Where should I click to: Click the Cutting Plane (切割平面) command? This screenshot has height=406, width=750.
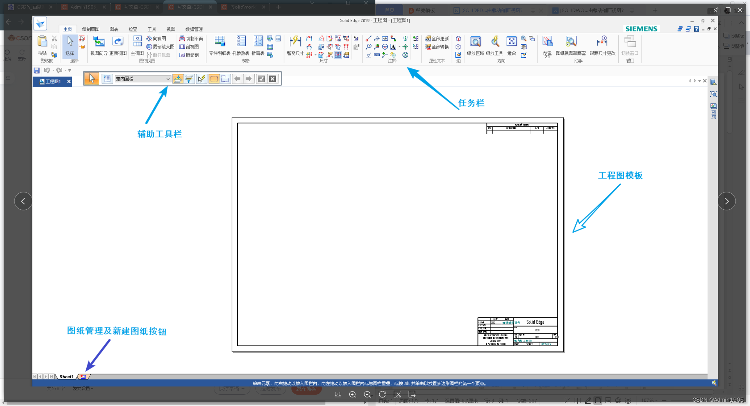pyautogui.click(x=191, y=39)
